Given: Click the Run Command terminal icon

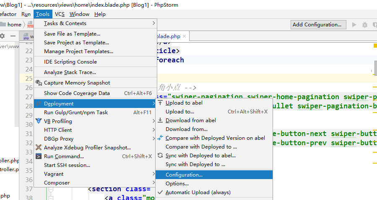Looking at the screenshot, I should 39,156.
